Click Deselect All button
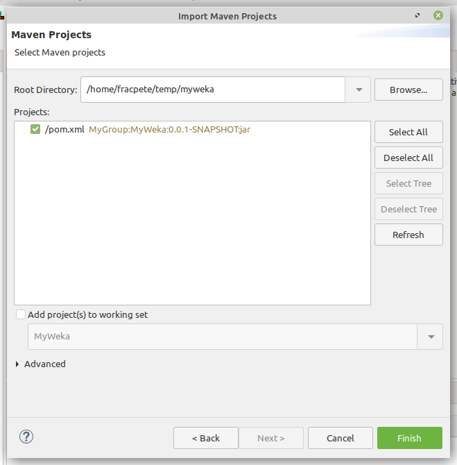Screen dimensions: 457x465 pyautogui.click(x=408, y=158)
